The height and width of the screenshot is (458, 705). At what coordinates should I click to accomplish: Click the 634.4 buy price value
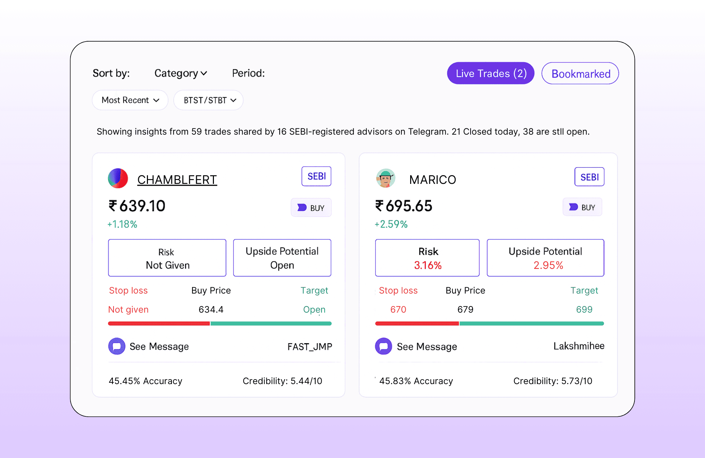coord(211,309)
